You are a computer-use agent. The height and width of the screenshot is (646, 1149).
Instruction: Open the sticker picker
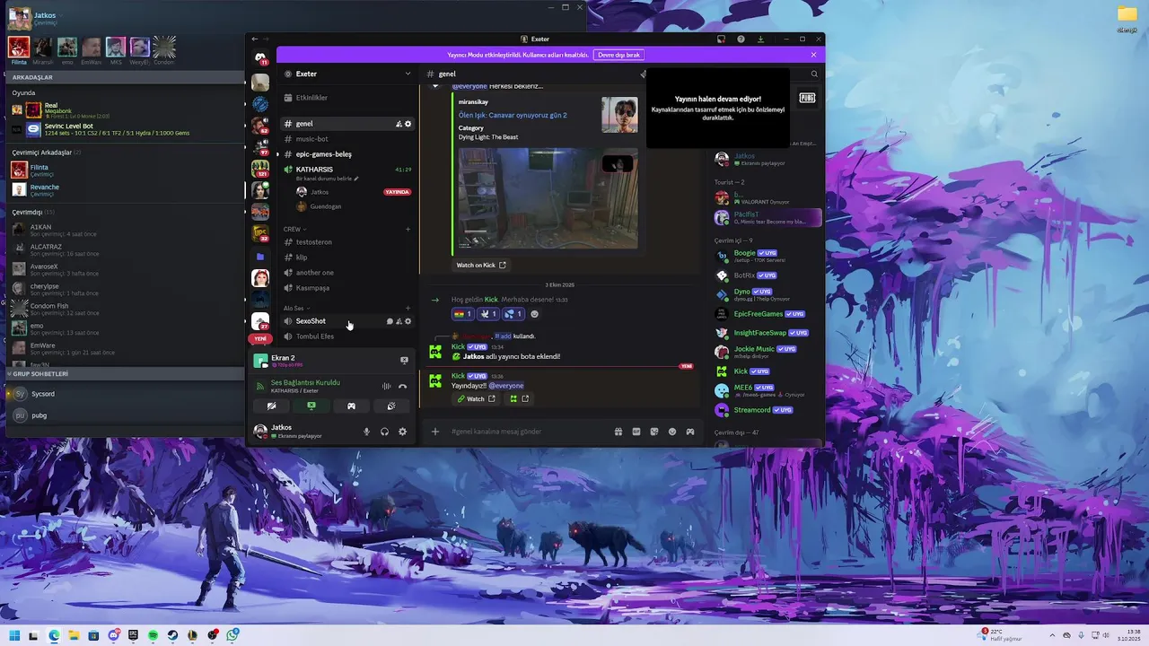654,432
